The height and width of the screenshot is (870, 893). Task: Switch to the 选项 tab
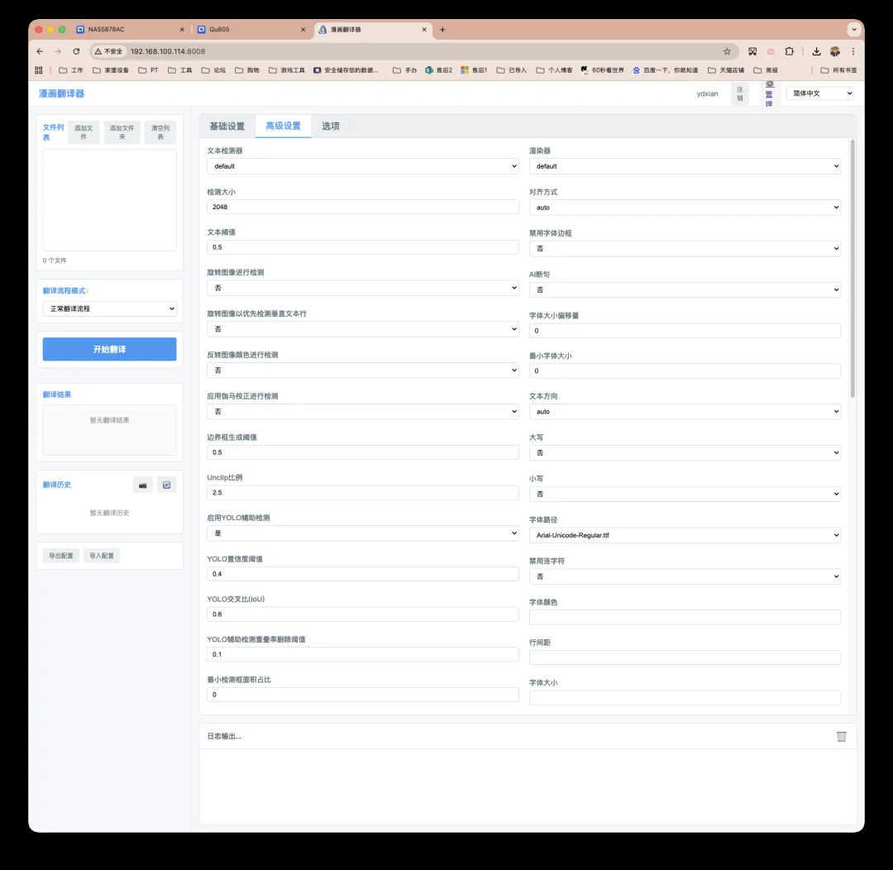(331, 127)
